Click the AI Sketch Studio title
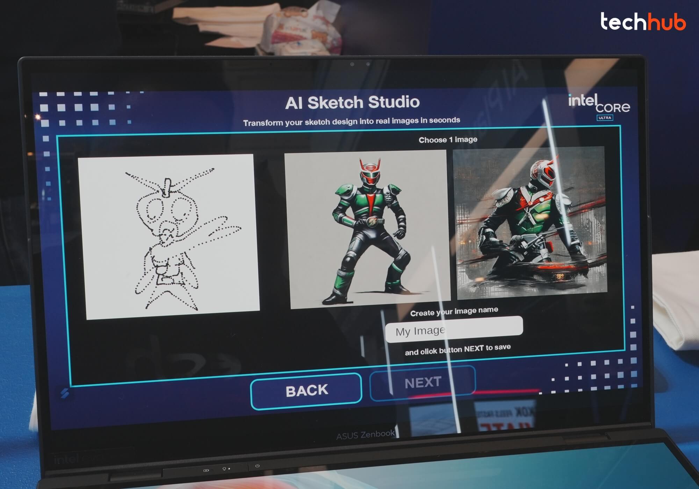The height and width of the screenshot is (489, 699). point(352,102)
